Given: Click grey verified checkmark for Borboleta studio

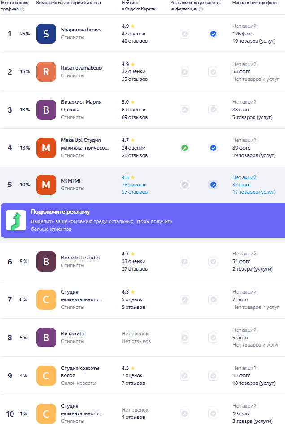Looking at the screenshot, I should (x=213, y=261).
